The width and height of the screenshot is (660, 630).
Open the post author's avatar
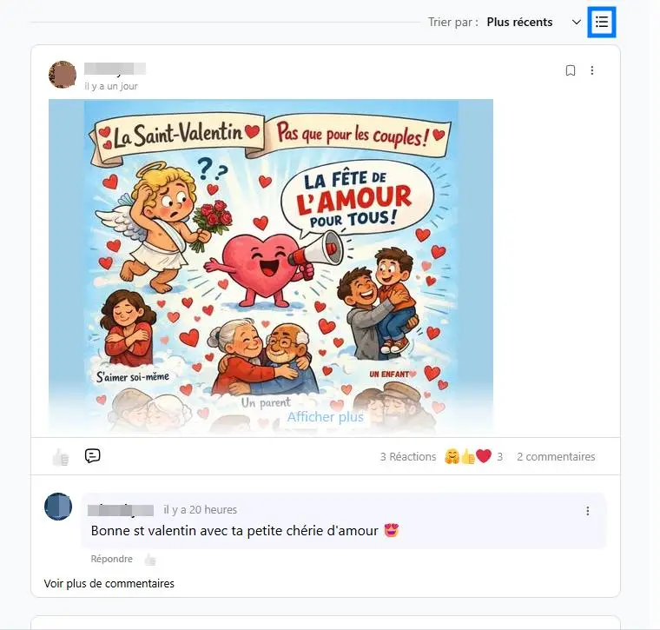point(63,75)
